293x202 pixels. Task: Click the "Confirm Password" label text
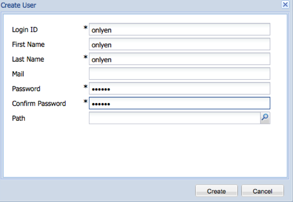39,103
